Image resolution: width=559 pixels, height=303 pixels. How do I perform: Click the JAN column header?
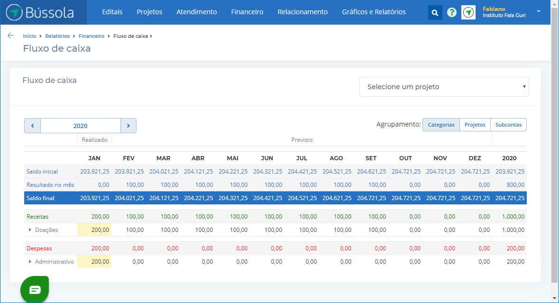point(94,158)
